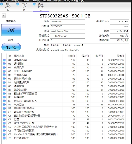Click the 属性名称 column header
Viewport: 132px width, 144px height.
click(38, 56)
